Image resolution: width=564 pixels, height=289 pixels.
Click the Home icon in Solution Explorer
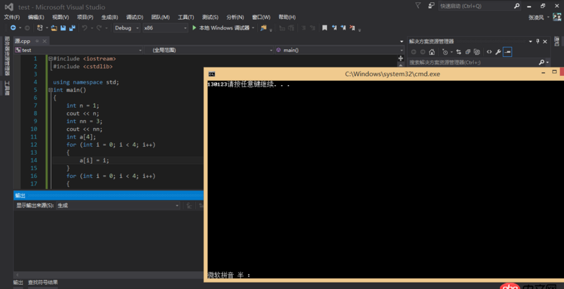tap(432, 52)
